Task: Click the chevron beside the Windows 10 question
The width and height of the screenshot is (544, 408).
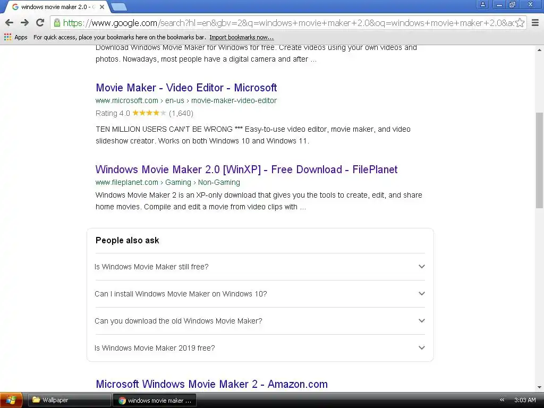Action: (x=421, y=293)
